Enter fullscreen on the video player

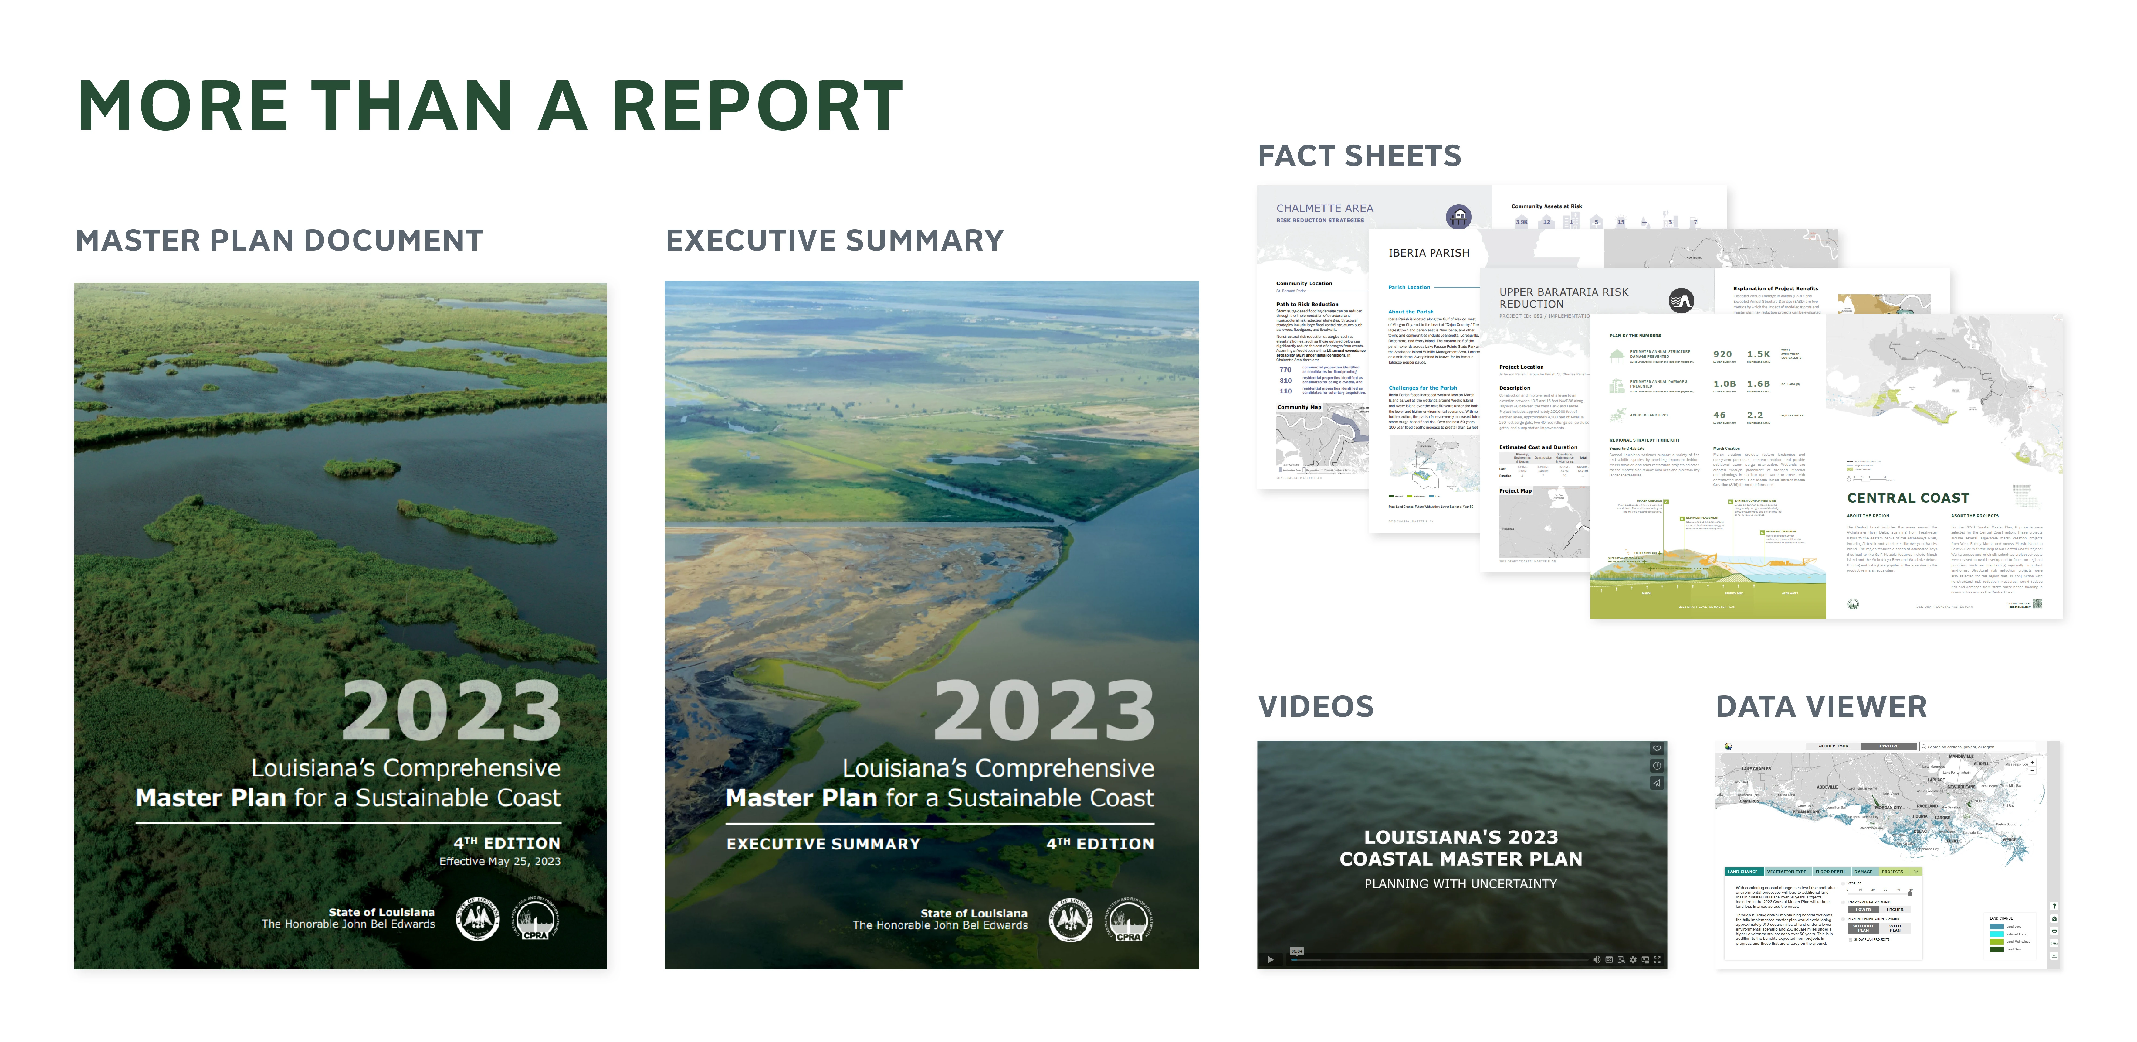coord(1658,960)
